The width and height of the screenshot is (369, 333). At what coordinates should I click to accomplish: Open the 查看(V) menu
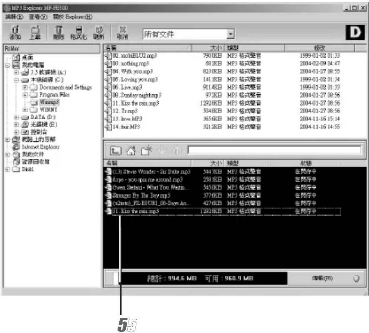tap(38, 17)
